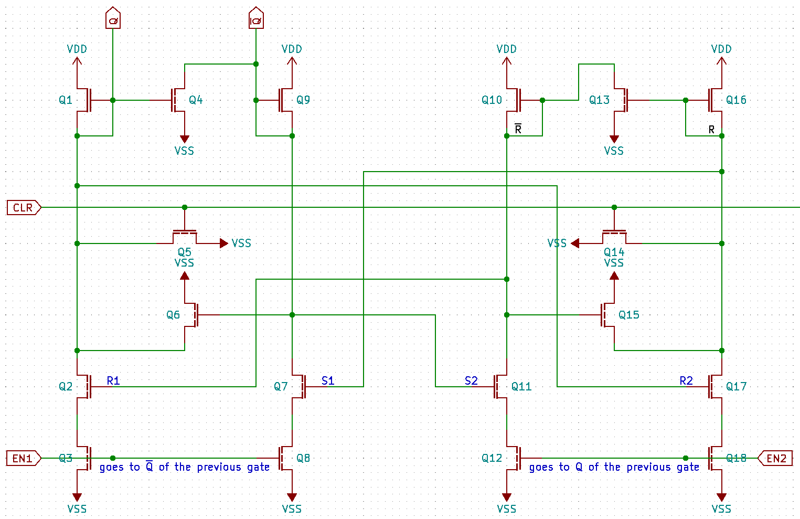The height and width of the screenshot is (519, 800).
Task: Select the Q9 transistor symbol
Action: pos(285,100)
